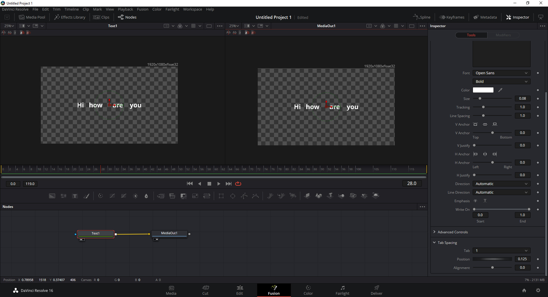Viewport: 548px width, 297px height.
Task: Add an Image Plane 3D node
Action: 307,196
